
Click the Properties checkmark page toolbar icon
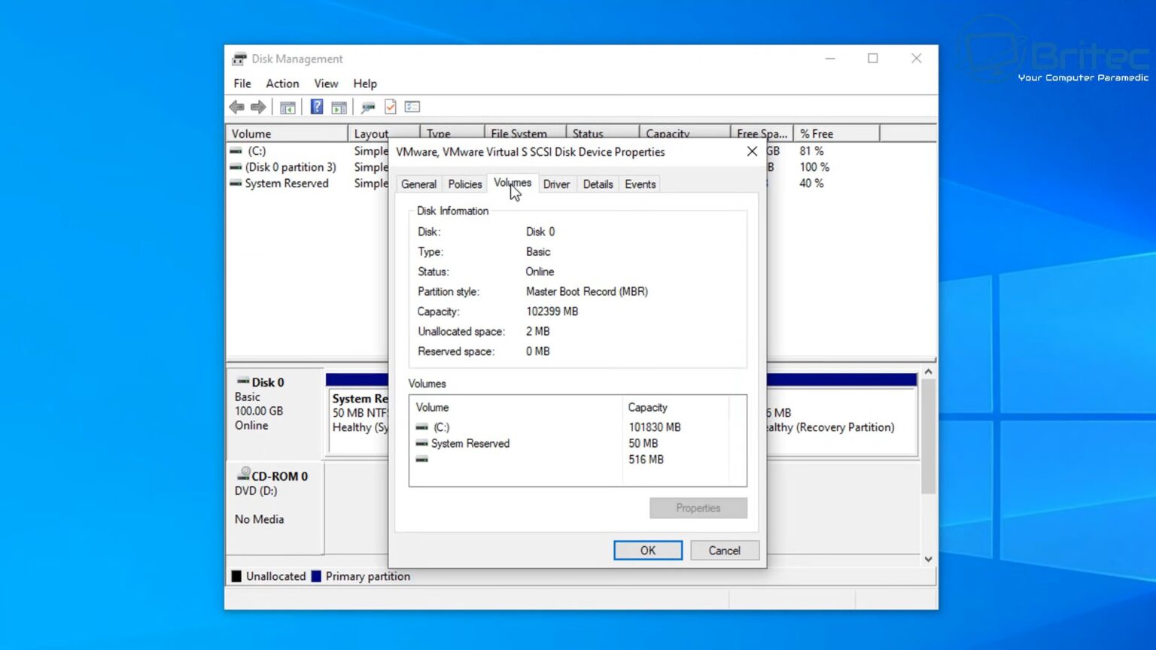(390, 107)
